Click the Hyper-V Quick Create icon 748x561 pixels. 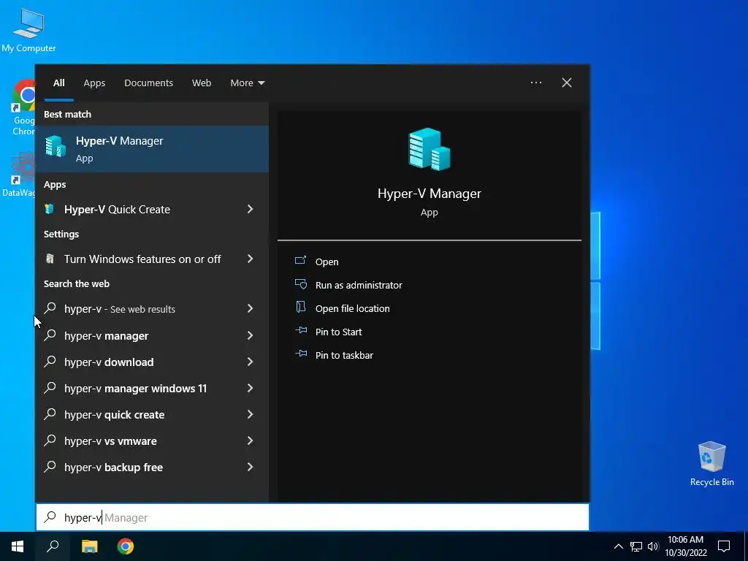click(x=49, y=209)
